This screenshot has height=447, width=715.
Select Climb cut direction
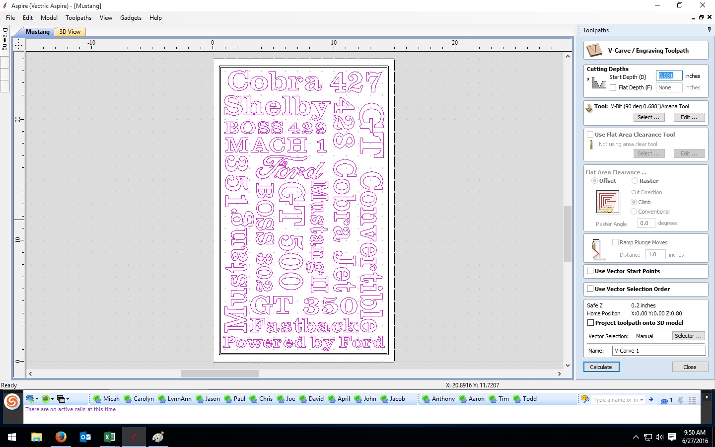click(634, 202)
